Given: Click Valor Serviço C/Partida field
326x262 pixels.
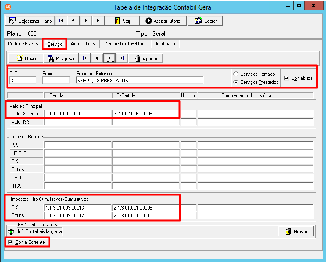Looking at the screenshot, I should coord(146,114).
